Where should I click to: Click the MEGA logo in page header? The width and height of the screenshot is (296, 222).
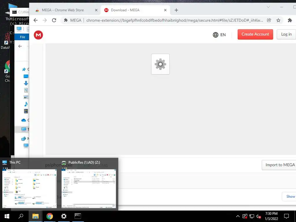[x=38, y=35]
